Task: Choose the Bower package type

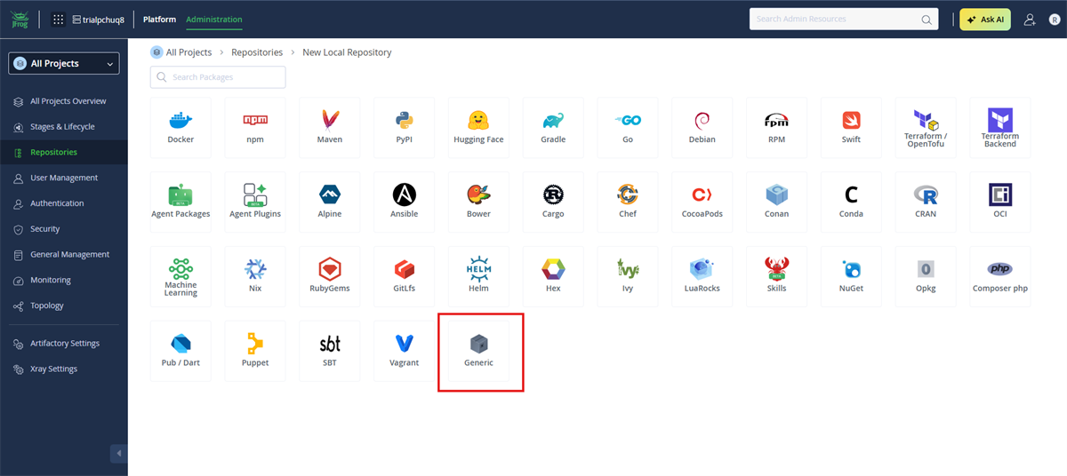Action: click(478, 202)
